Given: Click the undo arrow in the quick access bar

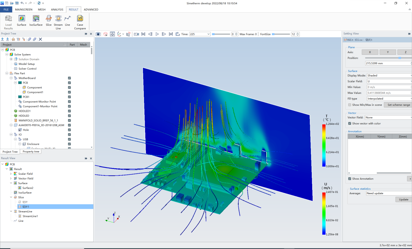Looking at the screenshot, I should point(21,3).
